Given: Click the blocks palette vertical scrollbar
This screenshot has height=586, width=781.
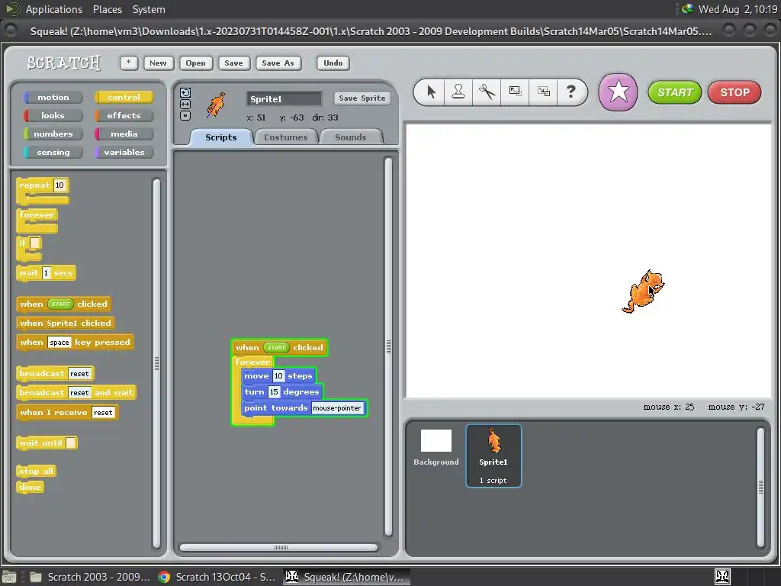Looking at the screenshot, I should pyautogui.click(x=156, y=363).
